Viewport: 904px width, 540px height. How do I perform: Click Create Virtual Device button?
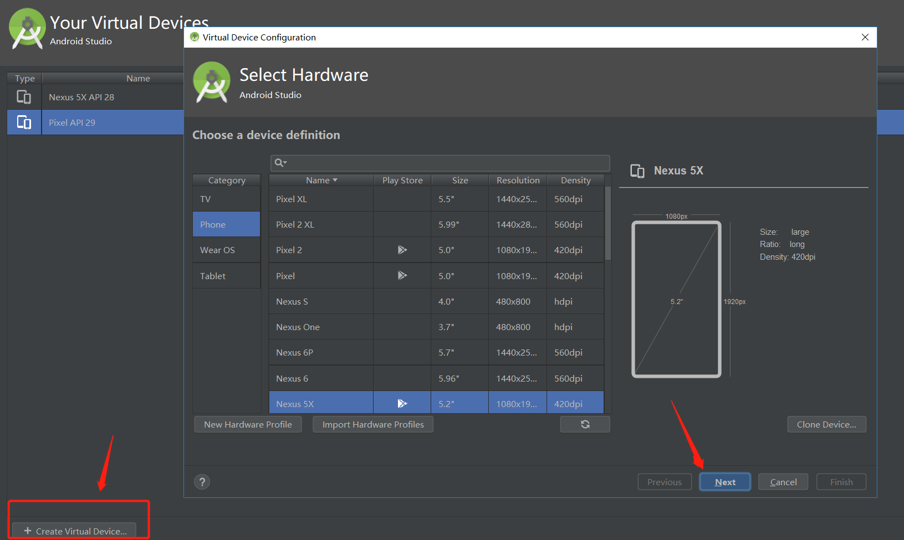coord(75,531)
